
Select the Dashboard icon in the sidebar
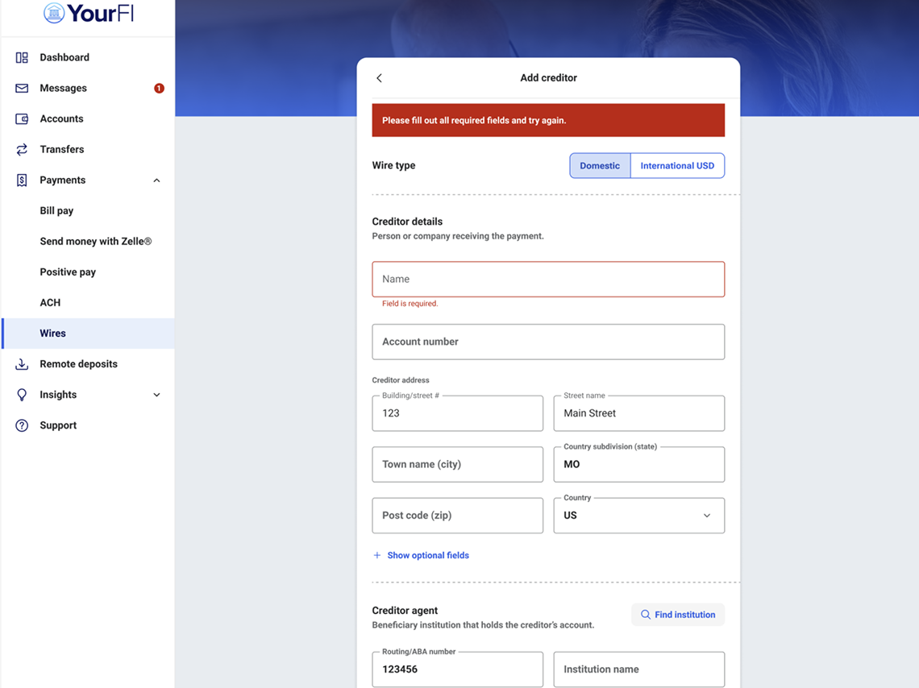(22, 57)
